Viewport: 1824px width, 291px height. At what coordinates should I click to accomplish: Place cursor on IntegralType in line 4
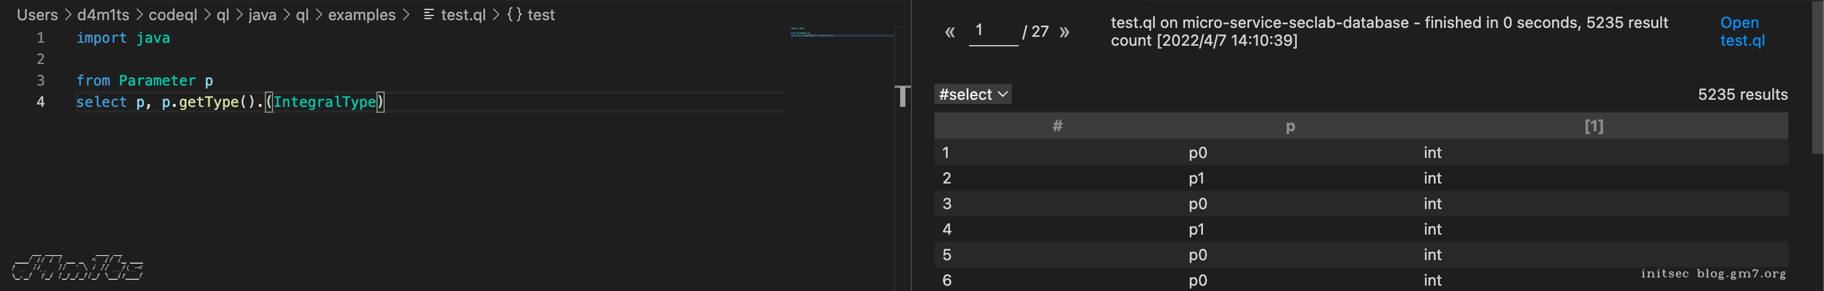click(325, 102)
